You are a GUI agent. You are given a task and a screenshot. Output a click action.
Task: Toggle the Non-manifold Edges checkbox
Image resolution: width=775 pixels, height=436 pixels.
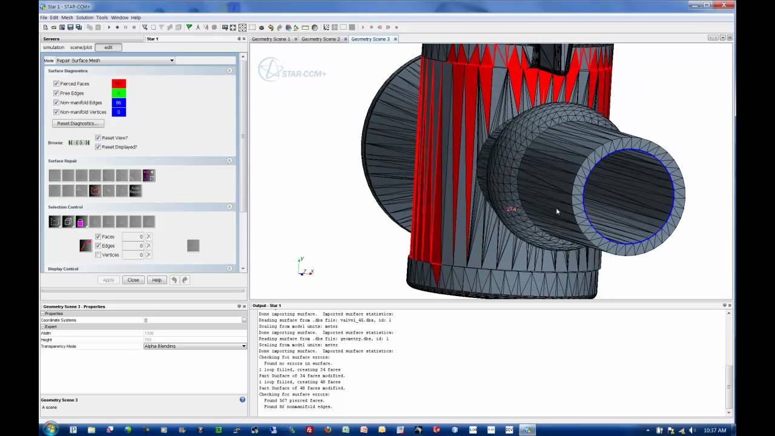pos(56,103)
